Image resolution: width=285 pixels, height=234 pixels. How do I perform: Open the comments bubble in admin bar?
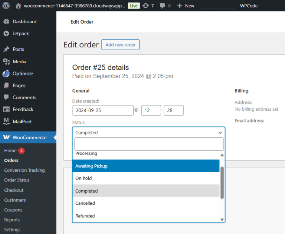[x=162, y=6]
